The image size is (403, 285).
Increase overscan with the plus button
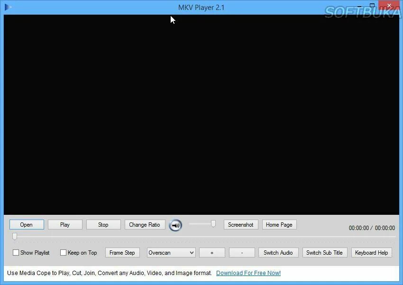[212, 253]
